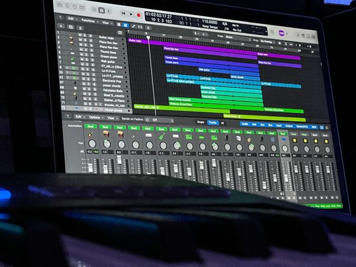
Task: Click the tempo value 110.0000 in LCD
Action: [209, 22]
